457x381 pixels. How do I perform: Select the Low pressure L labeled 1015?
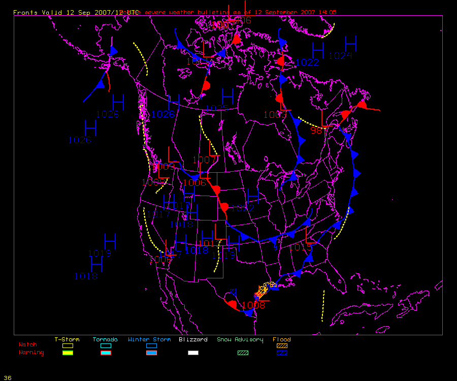tap(309, 236)
